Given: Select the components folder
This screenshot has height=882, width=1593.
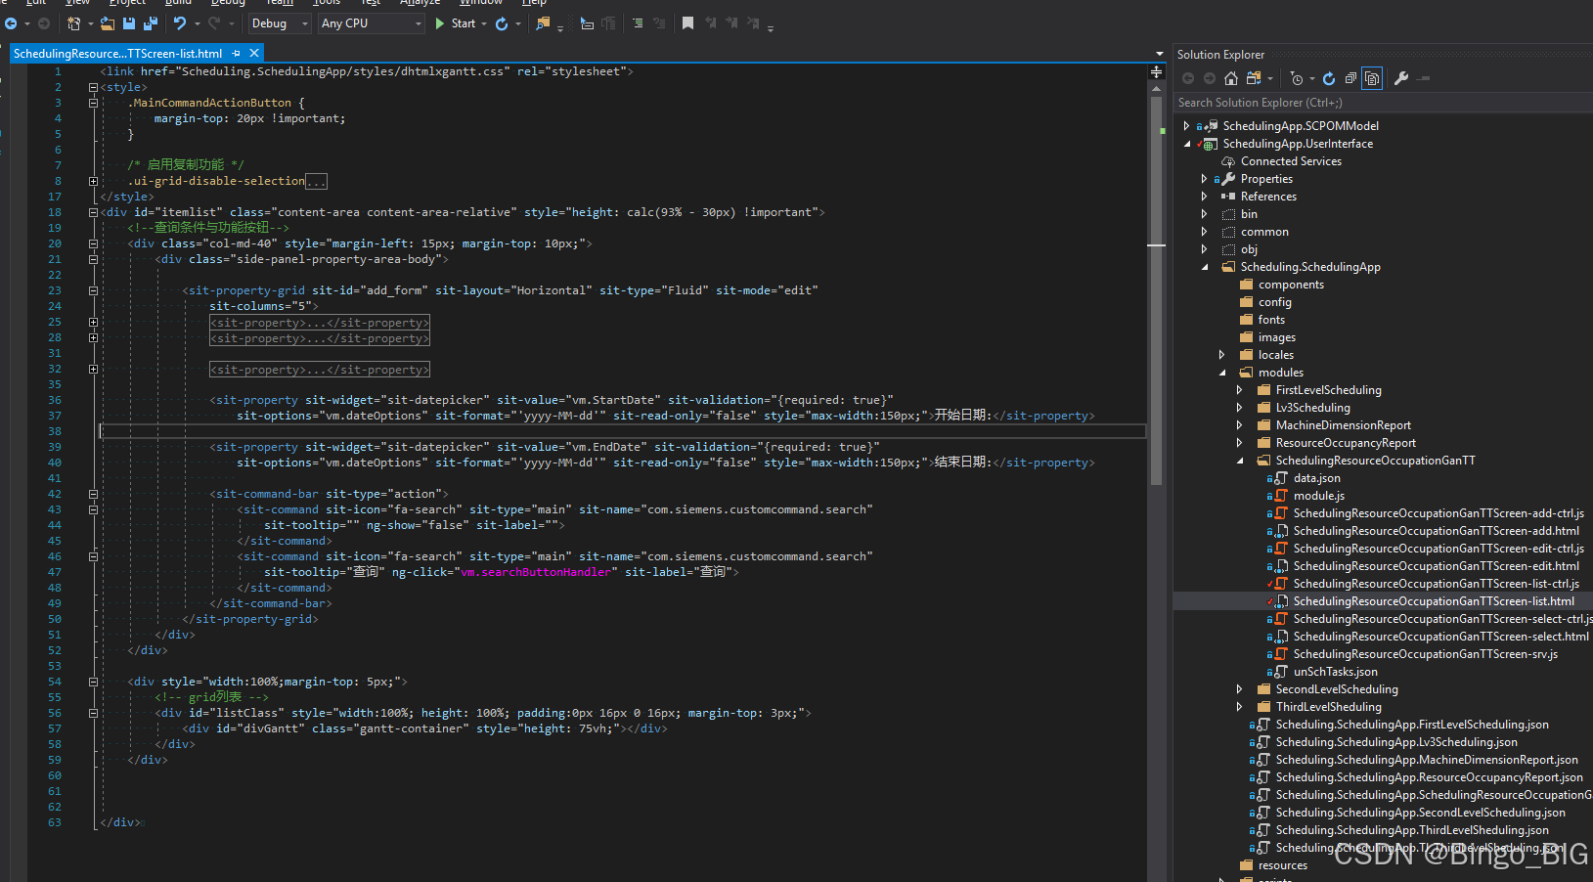Looking at the screenshot, I should click(x=1291, y=285).
